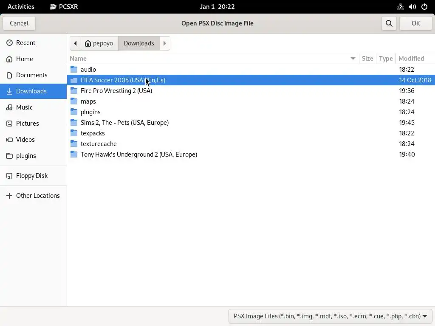Image resolution: width=435 pixels, height=326 pixels.
Task: Select the audio folder name
Action: 88,70
